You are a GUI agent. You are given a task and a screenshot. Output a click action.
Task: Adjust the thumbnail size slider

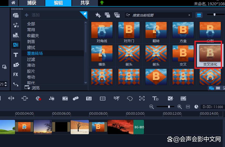[214, 15]
